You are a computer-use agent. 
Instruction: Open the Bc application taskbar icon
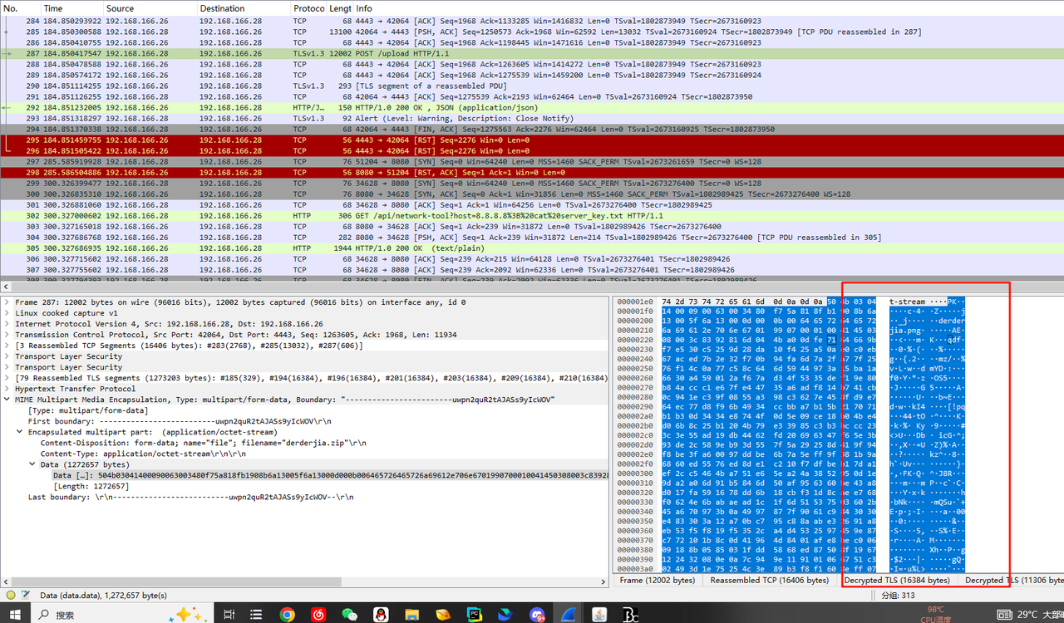(630, 615)
